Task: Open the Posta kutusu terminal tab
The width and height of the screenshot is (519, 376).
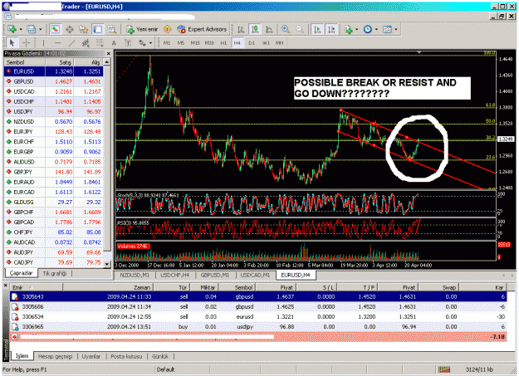Action: [126, 356]
